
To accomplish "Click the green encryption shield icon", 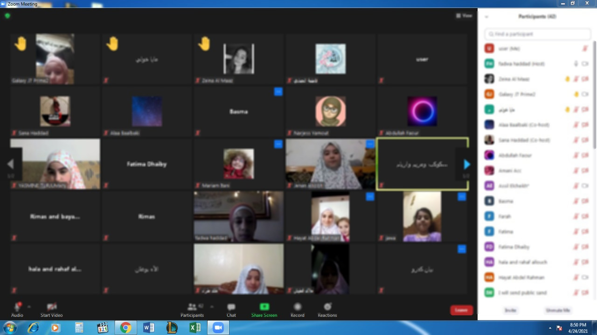I will tap(7, 16).
